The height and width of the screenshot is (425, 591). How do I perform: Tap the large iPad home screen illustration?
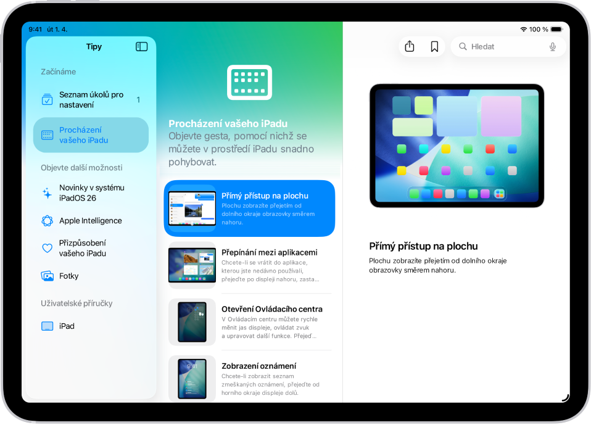pos(457,146)
